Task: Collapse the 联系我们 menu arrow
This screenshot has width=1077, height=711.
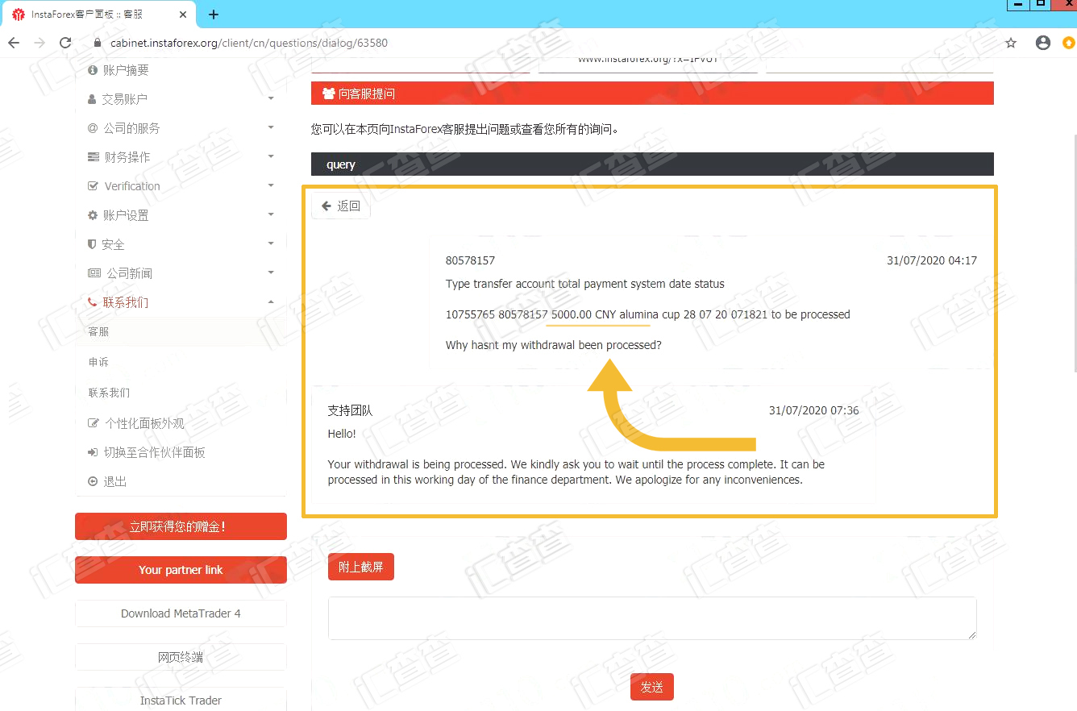Action: [x=271, y=301]
